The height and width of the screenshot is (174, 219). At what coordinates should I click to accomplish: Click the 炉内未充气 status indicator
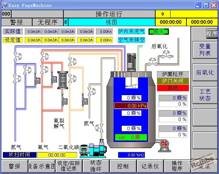[132, 31]
